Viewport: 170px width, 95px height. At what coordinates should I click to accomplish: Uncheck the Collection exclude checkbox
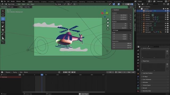click(164, 9)
